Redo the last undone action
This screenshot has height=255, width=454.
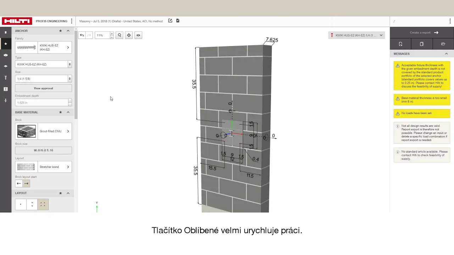coord(89,35)
